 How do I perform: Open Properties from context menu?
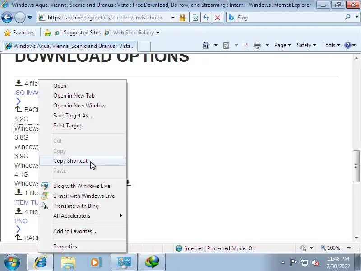tap(83, 247)
